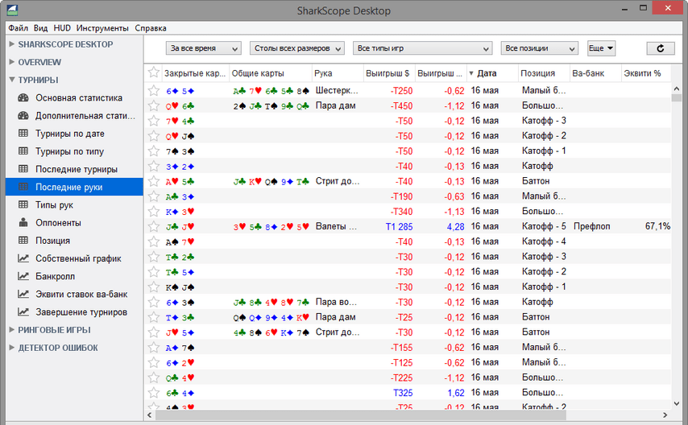Star the Q♥ 6♣ Пара дам row
The height and width of the screenshot is (425, 688).
(x=153, y=105)
